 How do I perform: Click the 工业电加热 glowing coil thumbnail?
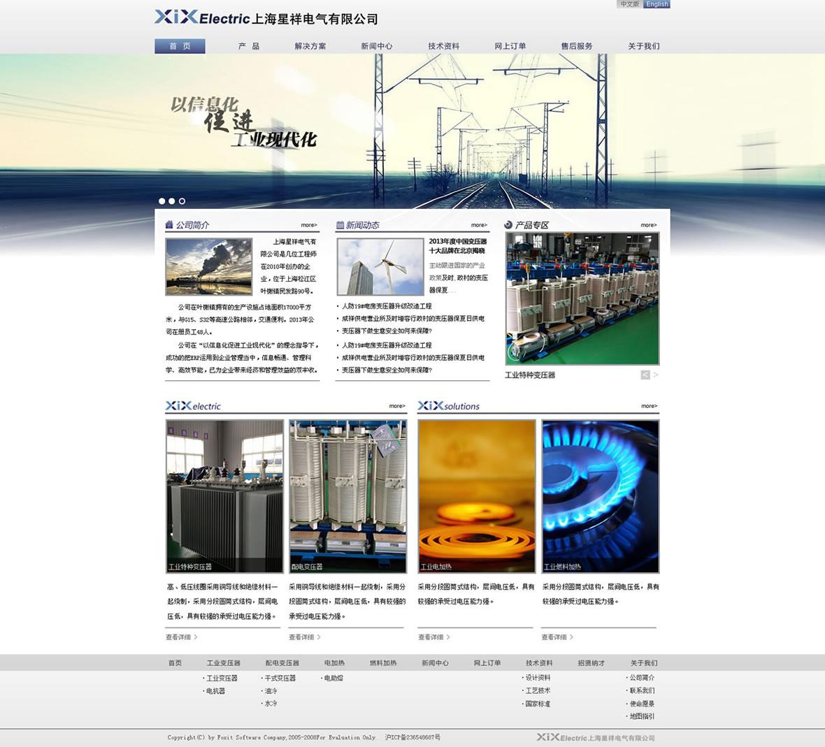tap(477, 495)
